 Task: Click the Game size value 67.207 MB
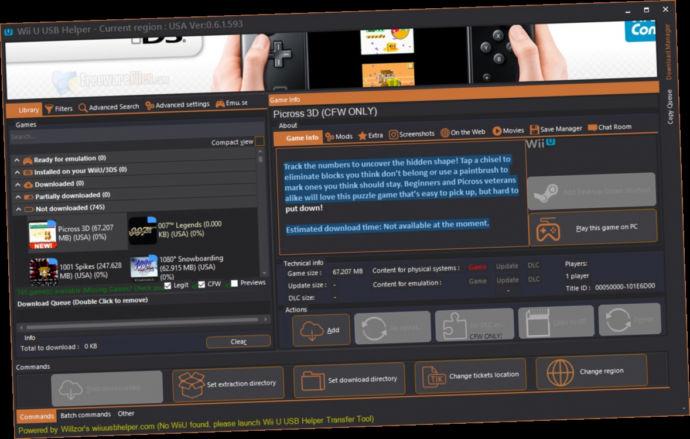pyautogui.click(x=348, y=272)
